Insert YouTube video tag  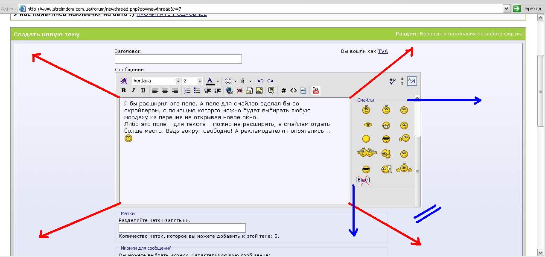click(x=316, y=91)
